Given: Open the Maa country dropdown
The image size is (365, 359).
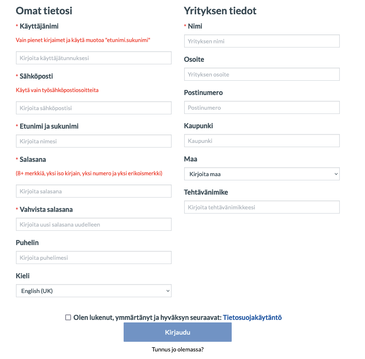Looking at the screenshot, I should (x=261, y=174).
